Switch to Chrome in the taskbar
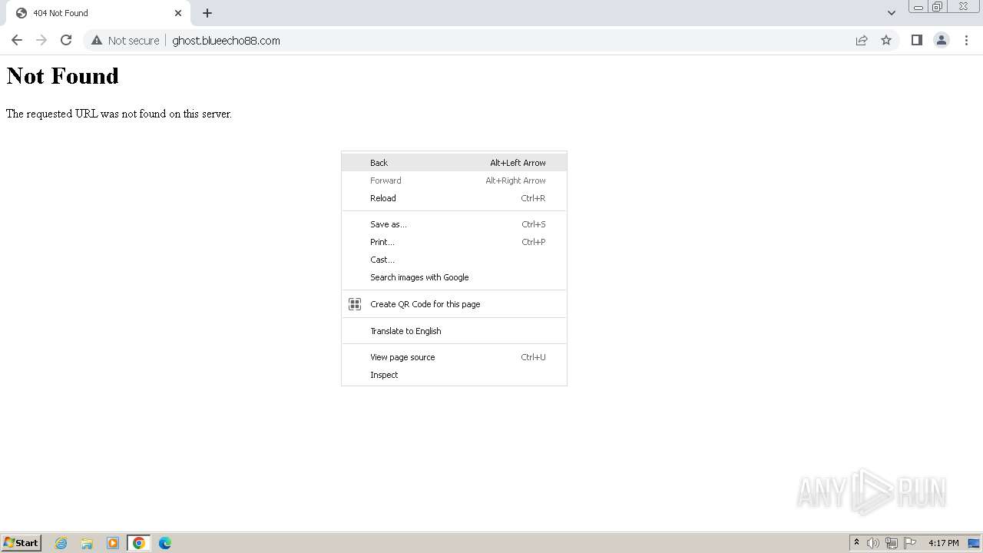Viewport: 983px width, 553px height. (x=139, y=543)
